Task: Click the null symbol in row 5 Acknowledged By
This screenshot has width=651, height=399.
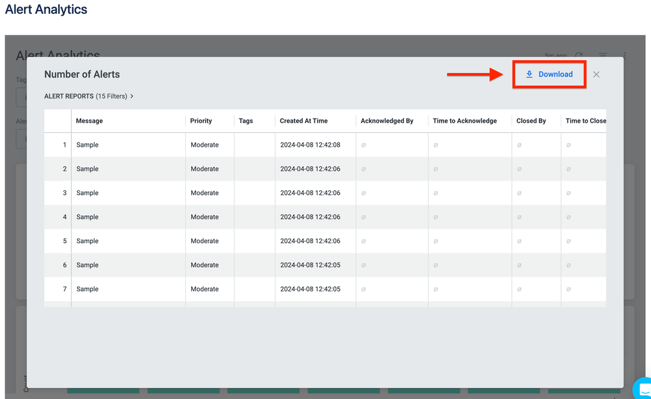Action: [363, 241]
